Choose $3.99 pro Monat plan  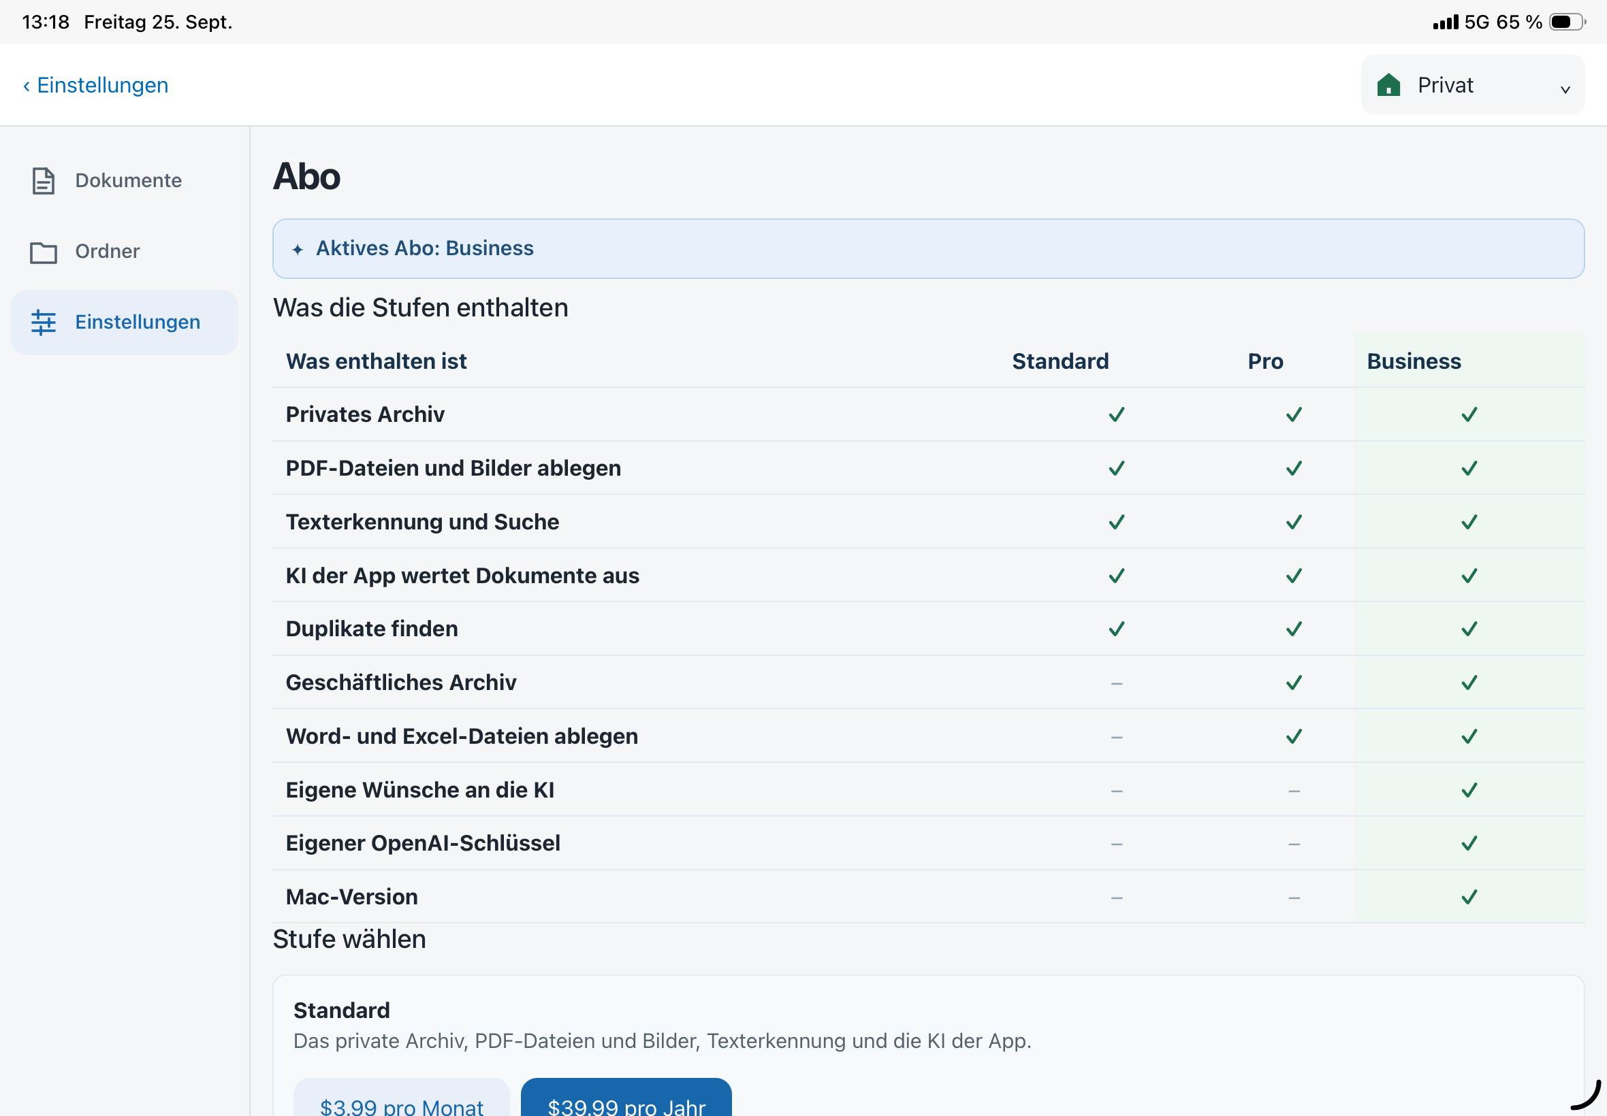click(x=402, y=1098)
